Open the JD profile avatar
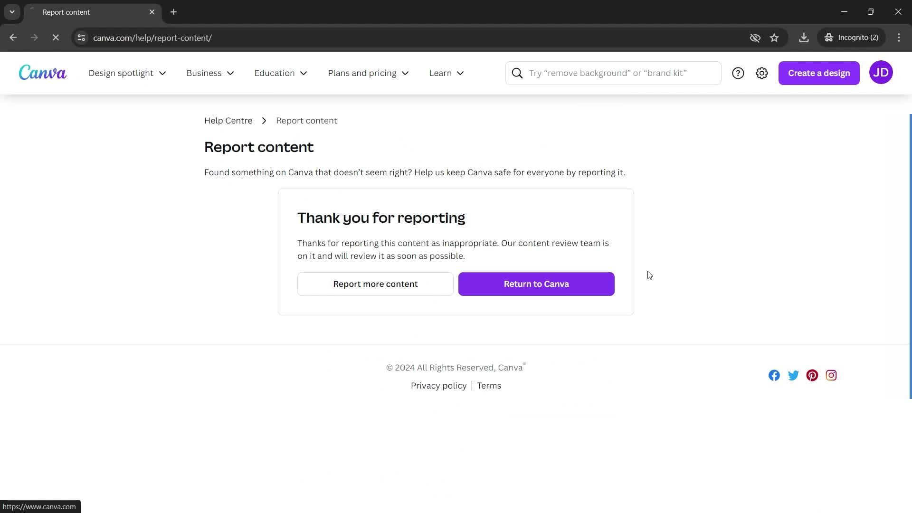The height and width of the screenshot is (513, 912). click(881, 73)
